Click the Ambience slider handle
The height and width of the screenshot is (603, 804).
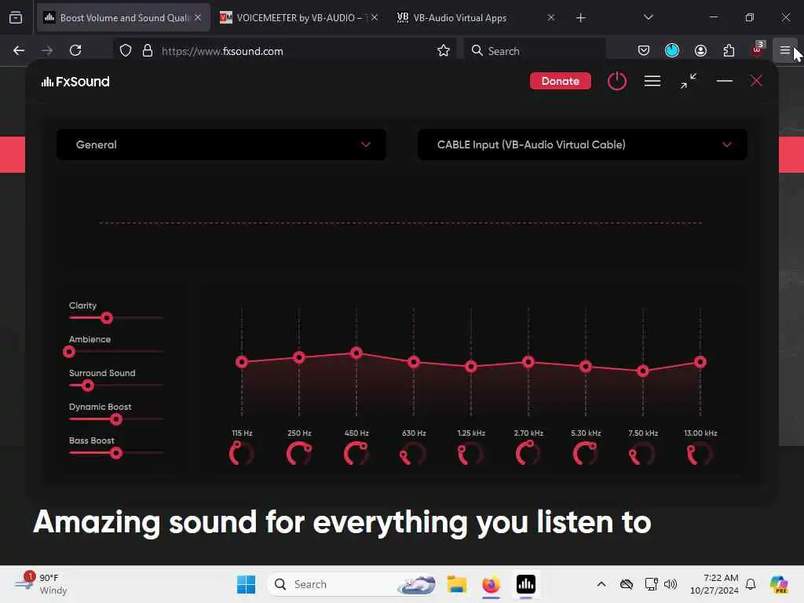[x=69, y=352]
